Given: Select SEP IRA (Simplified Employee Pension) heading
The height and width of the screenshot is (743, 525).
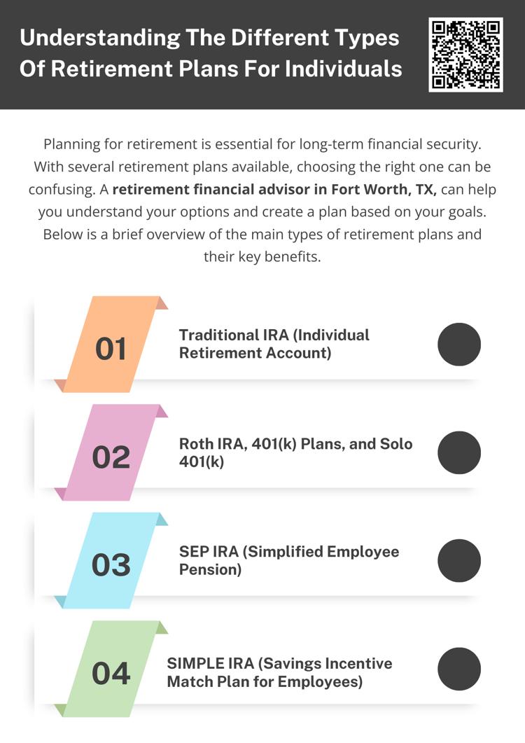Looking at the screenshot, I should point(288,560).
